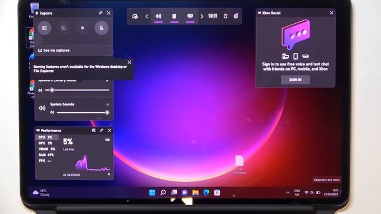Image resolution: width=381 pixels, height=214 pixels.
Task: Enable click-through with the mouse icon
Action: click(x=226, y=16)
